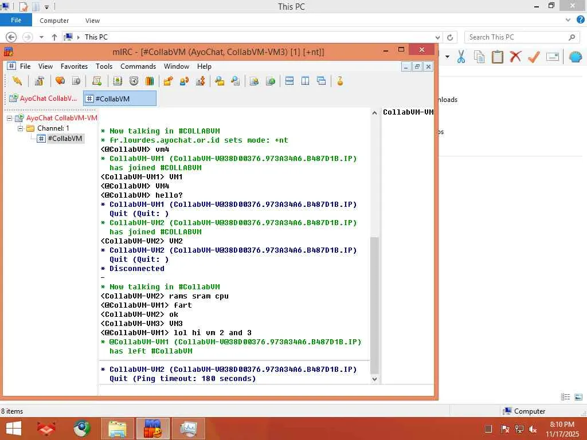Tile mIRC windows vertically

click(x=305, y=81)
